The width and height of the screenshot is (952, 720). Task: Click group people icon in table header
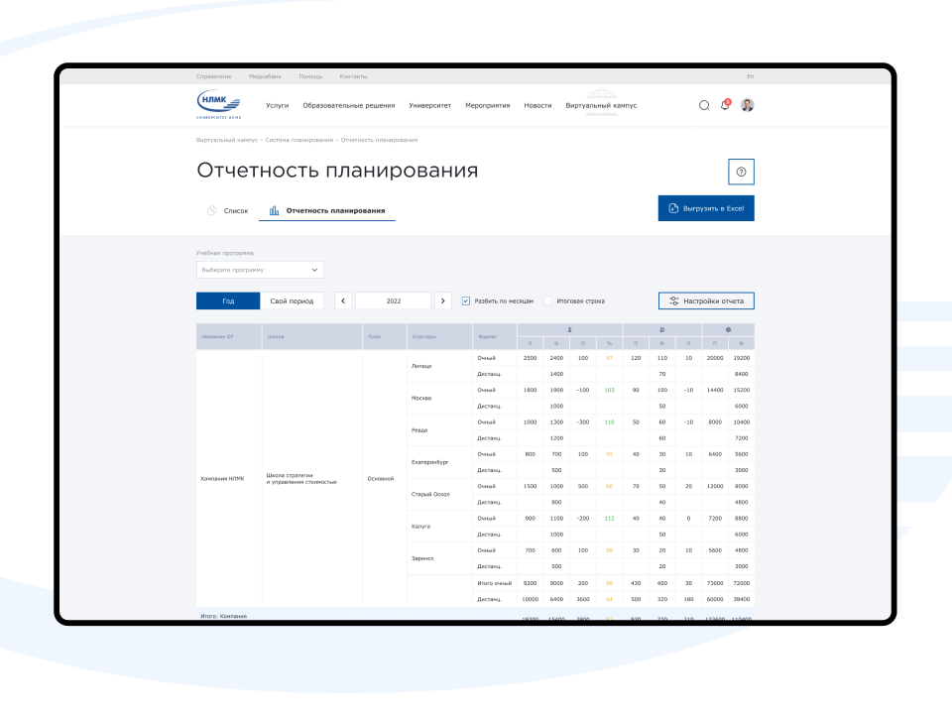[661, 329]
